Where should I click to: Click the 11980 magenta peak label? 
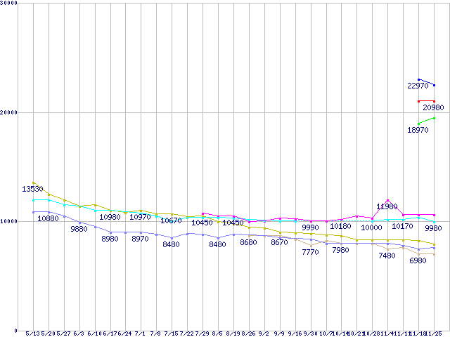(x=387, y=206)
